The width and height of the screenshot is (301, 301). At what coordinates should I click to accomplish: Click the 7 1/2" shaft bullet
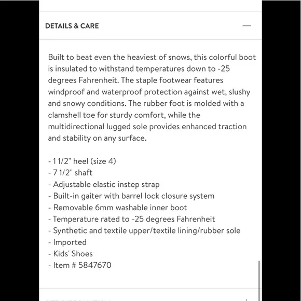70,173
